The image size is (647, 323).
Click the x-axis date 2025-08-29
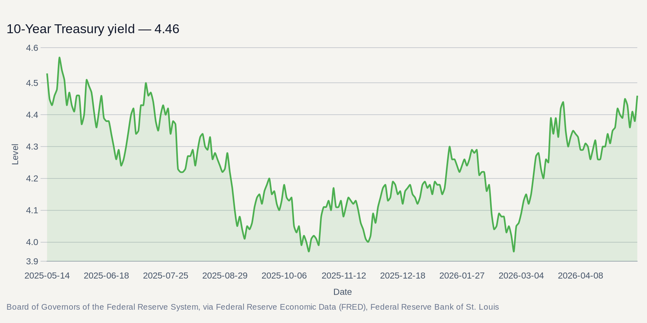225,276
